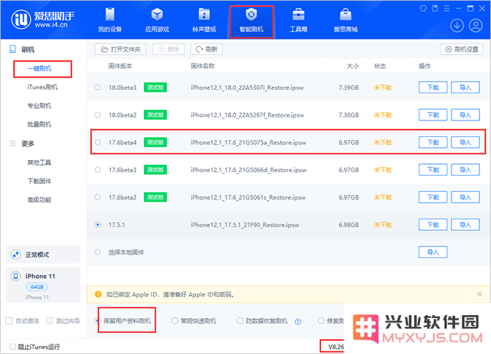Click the 大小 size column header

tap(353, 66)
